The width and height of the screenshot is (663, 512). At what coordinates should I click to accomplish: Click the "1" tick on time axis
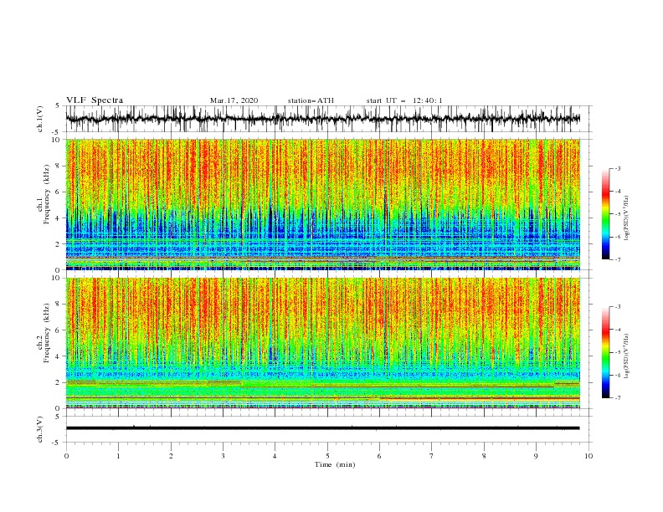118,456
